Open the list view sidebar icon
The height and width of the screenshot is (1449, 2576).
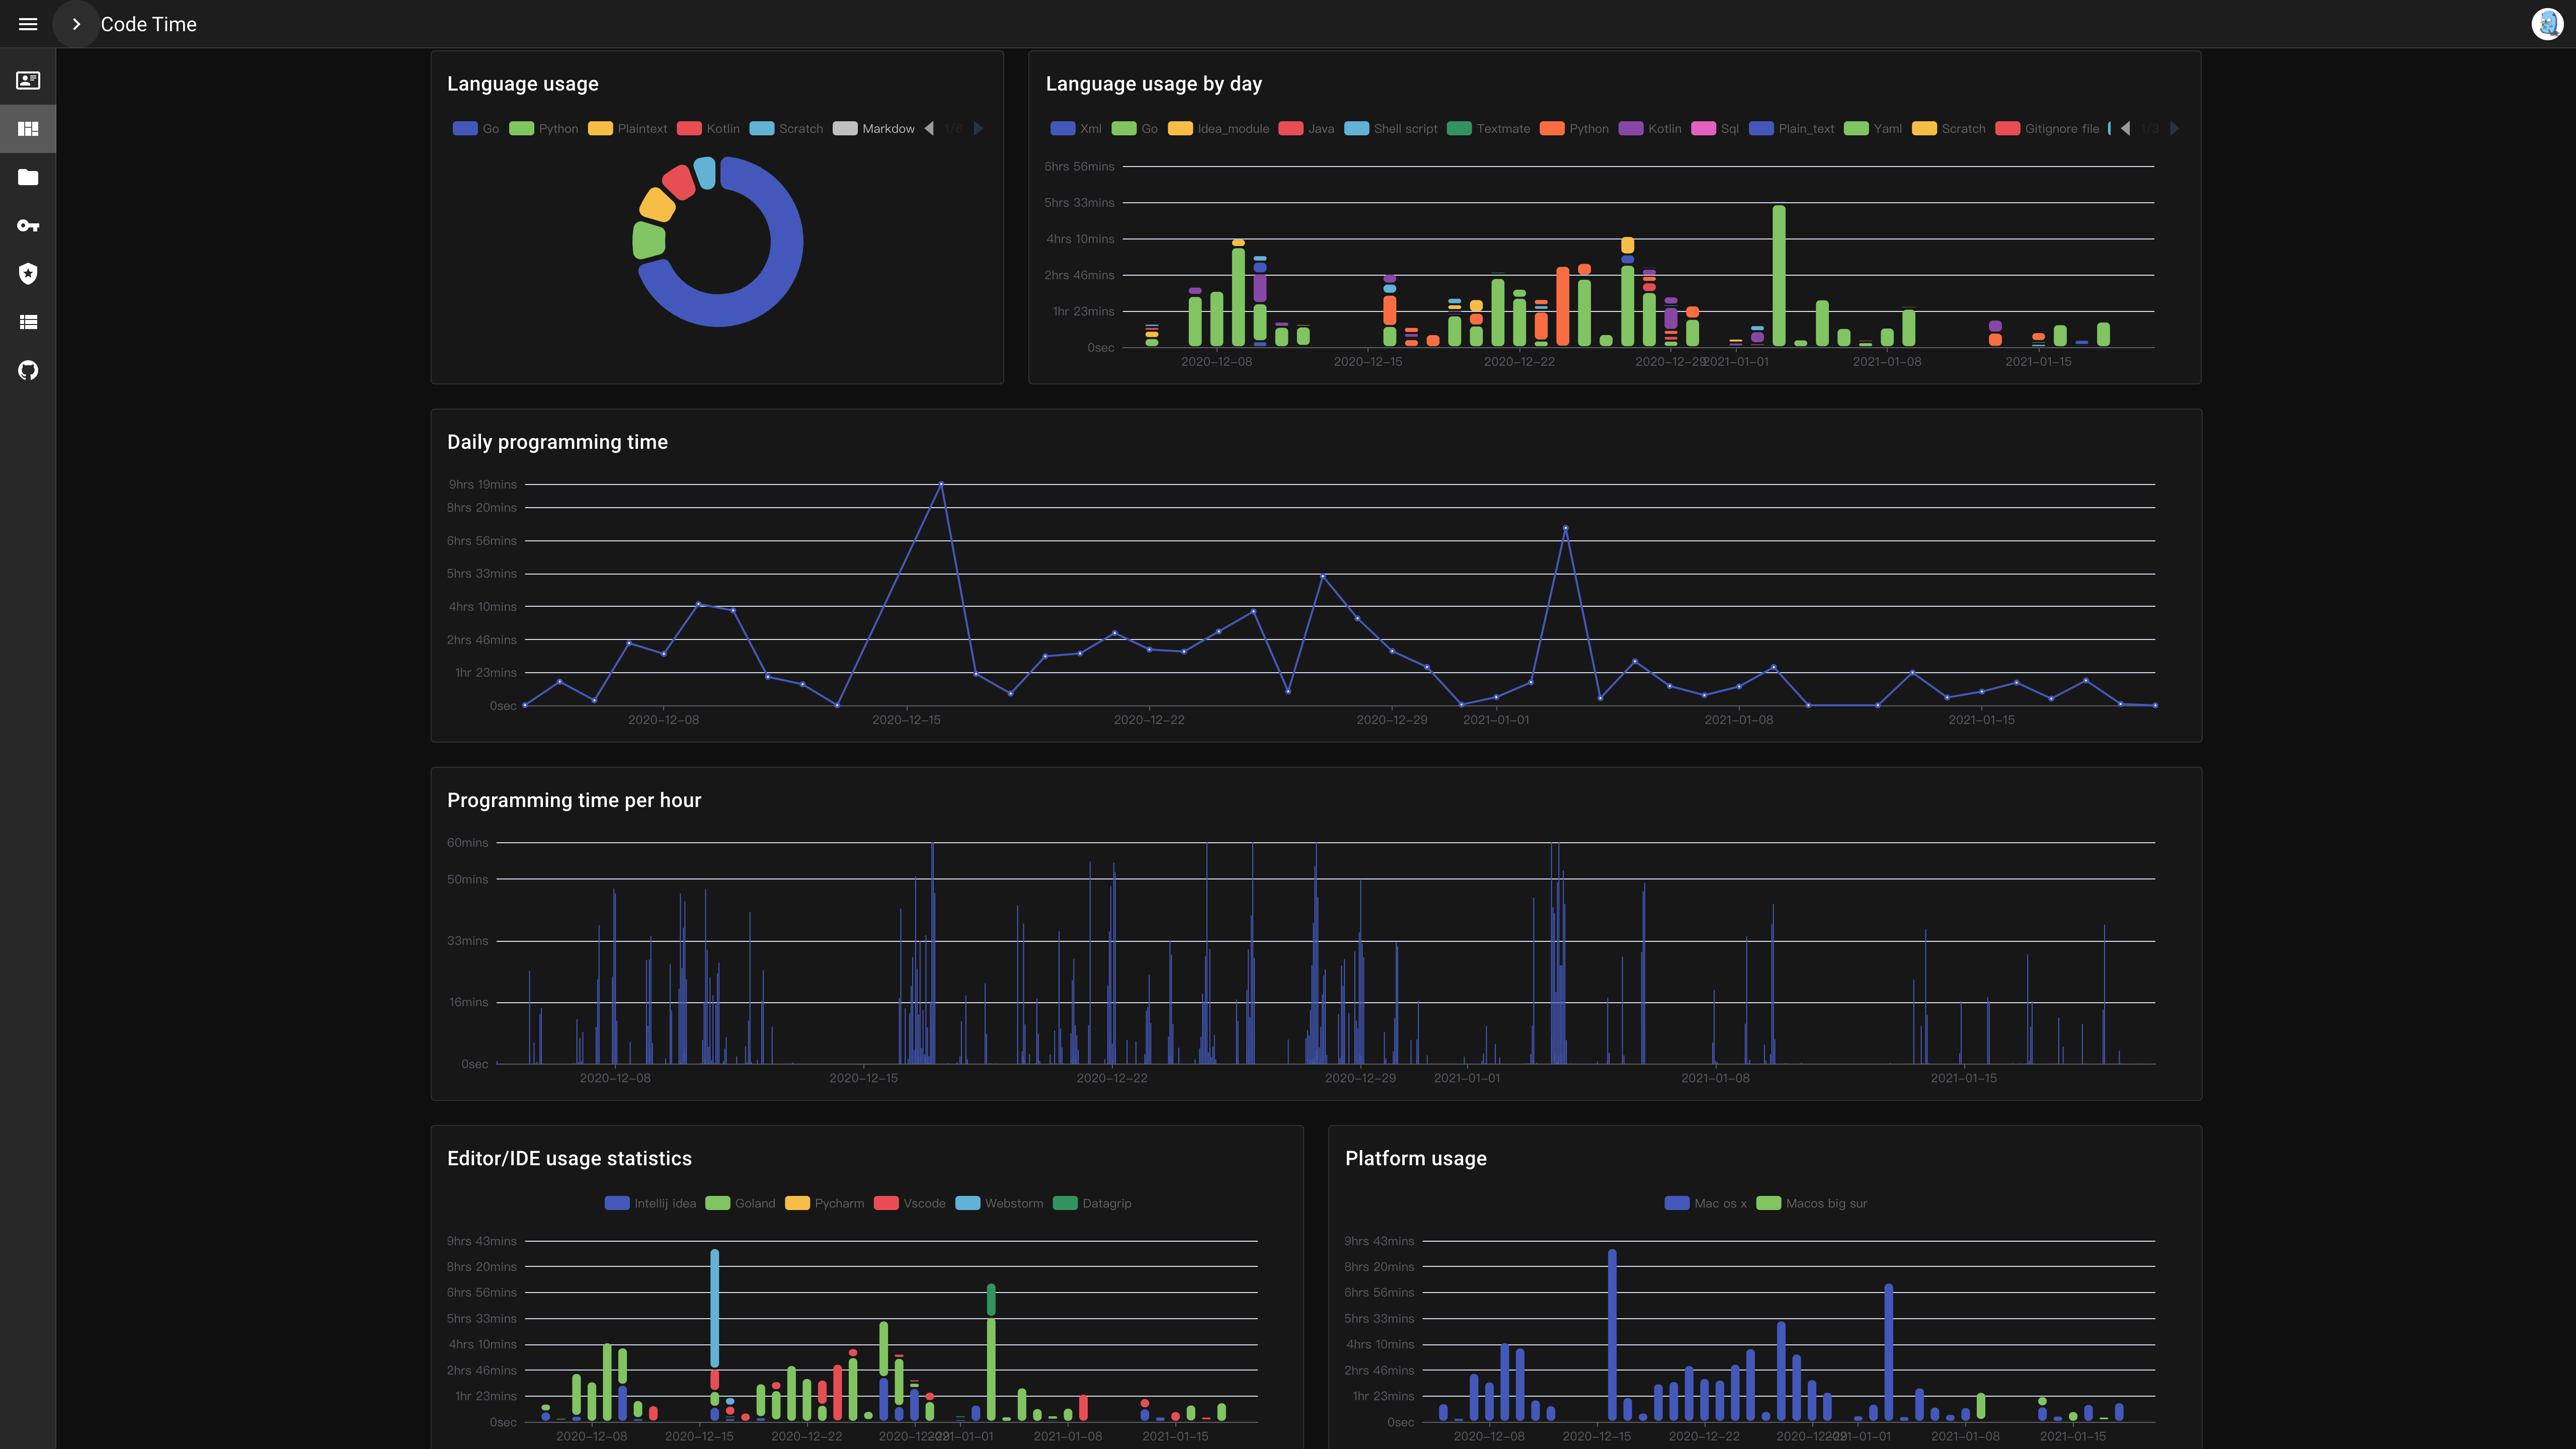[28, 322]
